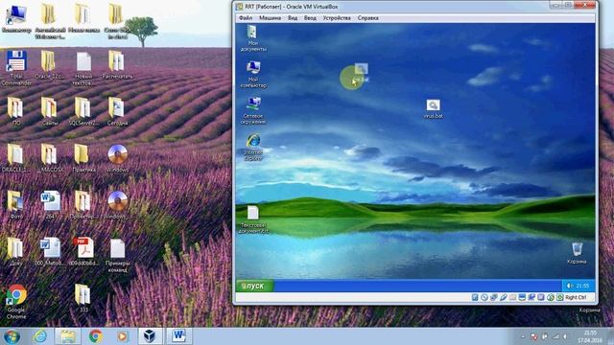614x345 pixels.
Task: Switch to Word via its taskbar button
Action: click(x=179, y=336)
